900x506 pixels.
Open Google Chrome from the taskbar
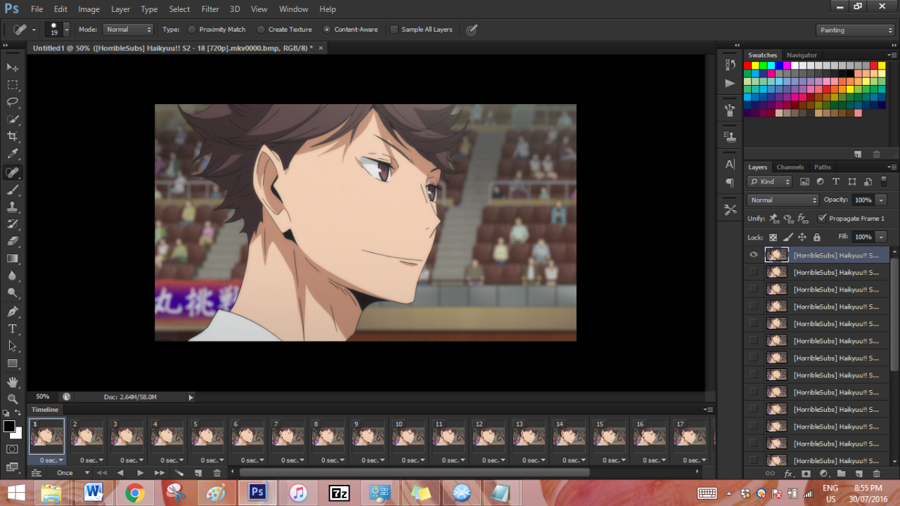tap(134, 493)
